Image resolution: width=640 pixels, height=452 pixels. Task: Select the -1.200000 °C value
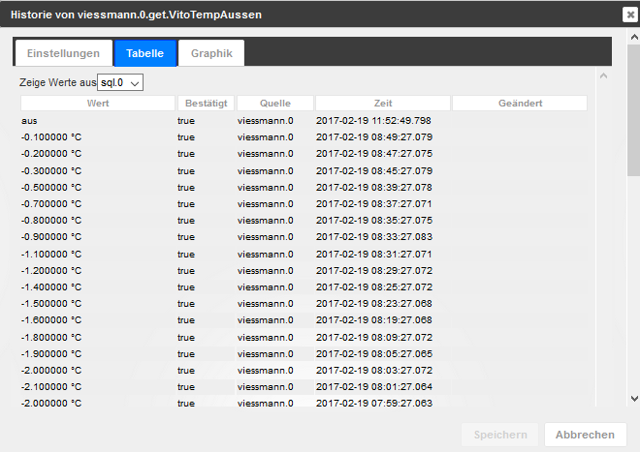pyautogui.click(x=51, y=271)
